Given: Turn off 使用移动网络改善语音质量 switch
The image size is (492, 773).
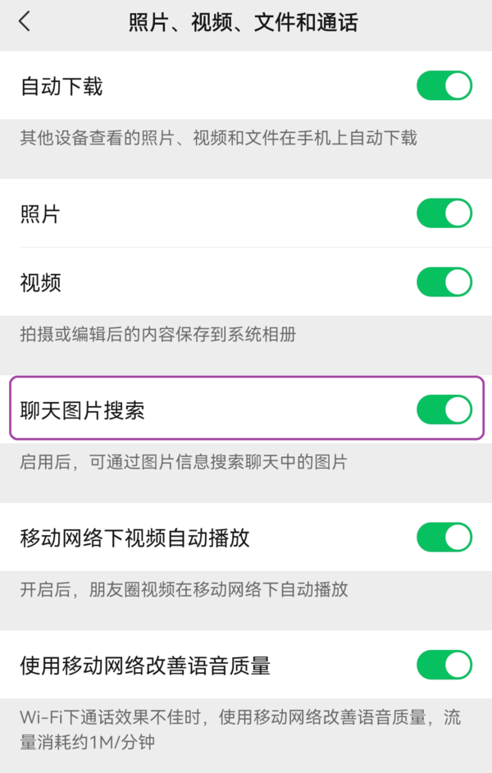Looking at the screenshot, I should click(x=444, y=665).
